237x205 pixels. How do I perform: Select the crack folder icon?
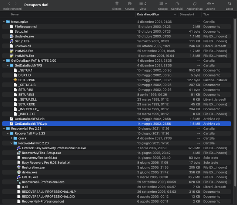[x=15, y=138]
